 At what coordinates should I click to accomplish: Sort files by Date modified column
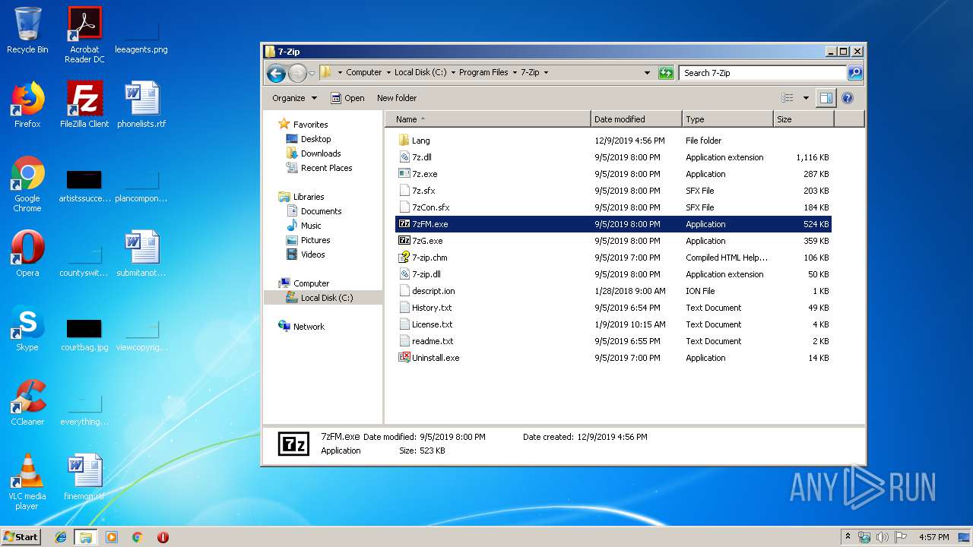point(636,119)
